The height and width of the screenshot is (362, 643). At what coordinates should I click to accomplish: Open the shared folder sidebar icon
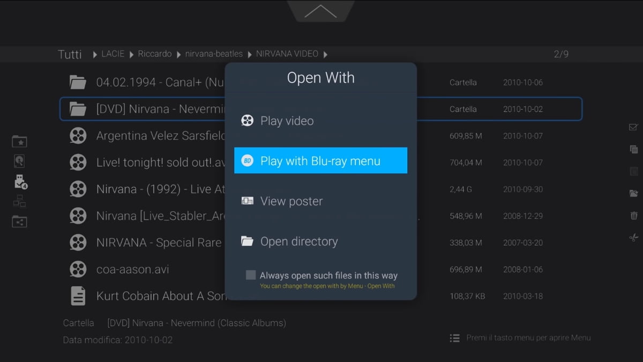[19, 221]
